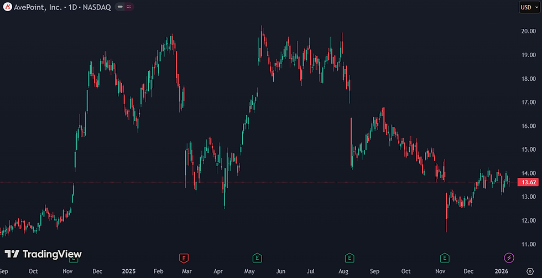Click the 17.00 price axis label
This screenshot has width=542, height=278.
tap(529, 102)
